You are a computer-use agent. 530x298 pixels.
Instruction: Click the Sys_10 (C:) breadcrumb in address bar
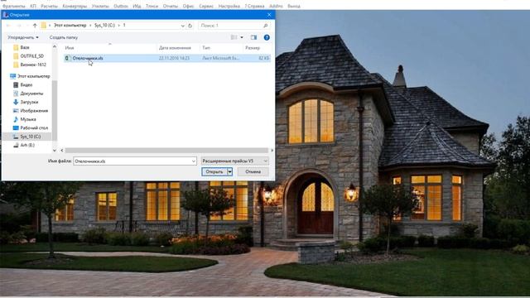(x=104, y=26)
